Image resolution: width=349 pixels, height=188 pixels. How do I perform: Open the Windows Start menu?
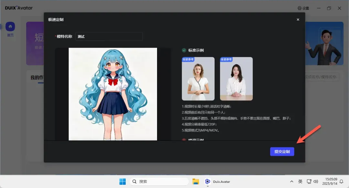point(122,182)
